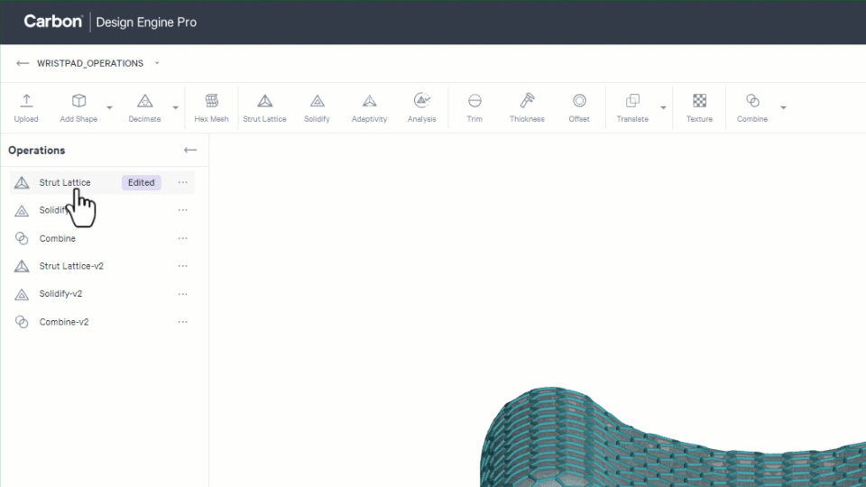Viewport: 866px width, 487px height.
Task: Select the Trim tool
Action: (x=474, y=107)
